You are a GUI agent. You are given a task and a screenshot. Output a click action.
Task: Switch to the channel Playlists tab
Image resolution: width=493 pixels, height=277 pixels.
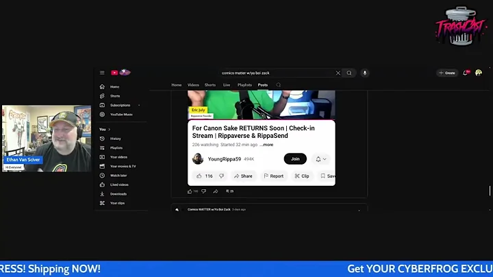pyautogui.click(x=244, y=85)
